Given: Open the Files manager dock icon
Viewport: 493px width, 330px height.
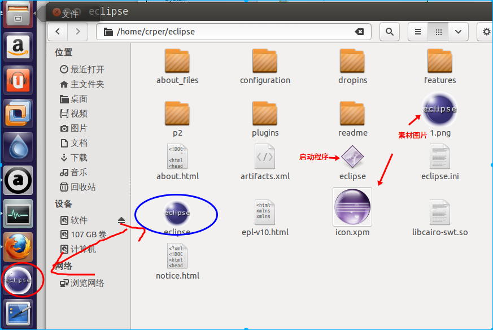Looking at the screenshot, I should pyautogui.click(x=18, y=14).
